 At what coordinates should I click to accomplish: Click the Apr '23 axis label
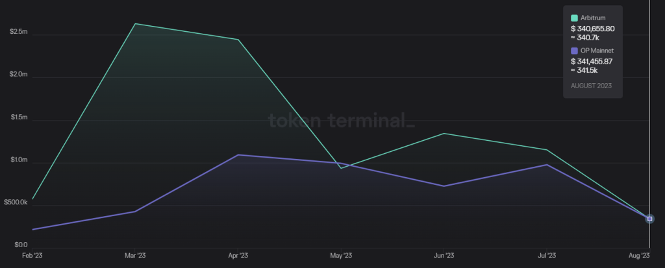[238, 256]
